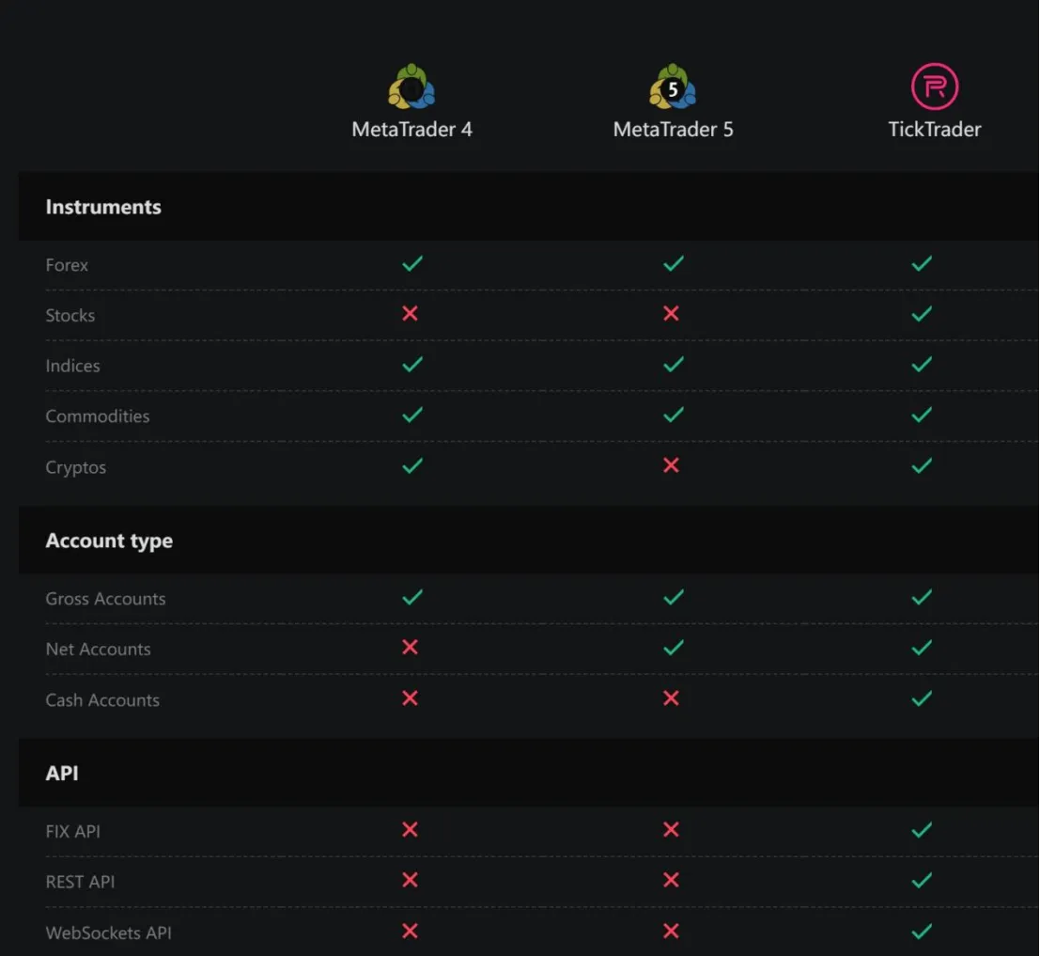Click the MetaTrader 4 column title
The width and height of the screenshot is (1040, 956).
pos(411,130)
